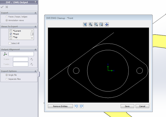Collapse the Export section
Screen dimensions: 166x117
pyautogui.click(x=35, y=13)
